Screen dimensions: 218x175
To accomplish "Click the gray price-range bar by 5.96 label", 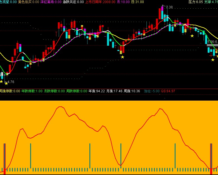I will pos(212,45).
